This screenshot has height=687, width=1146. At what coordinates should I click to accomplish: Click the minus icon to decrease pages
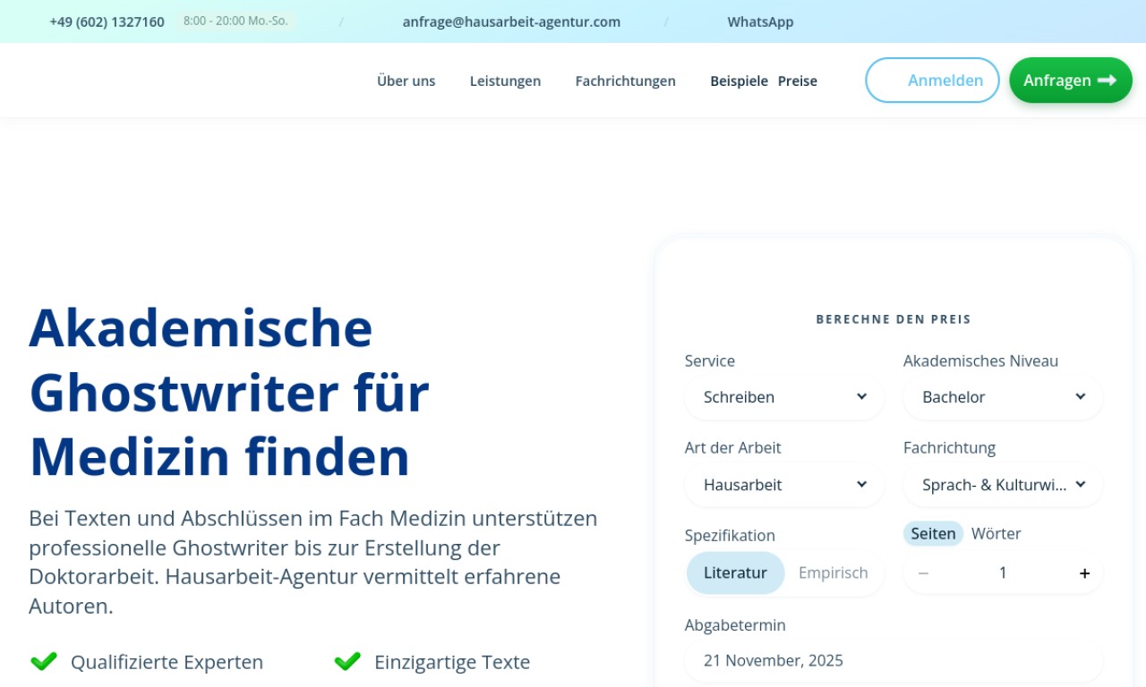pos(923,573)
